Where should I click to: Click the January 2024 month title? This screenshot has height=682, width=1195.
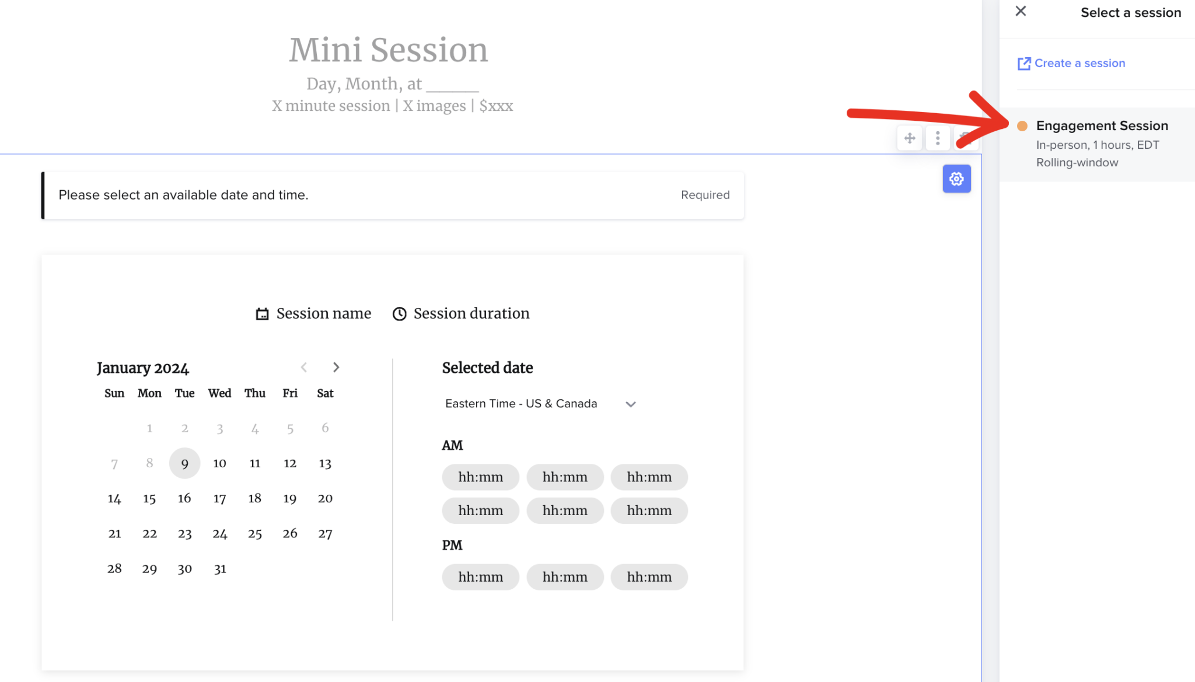(x=143, y=368)
